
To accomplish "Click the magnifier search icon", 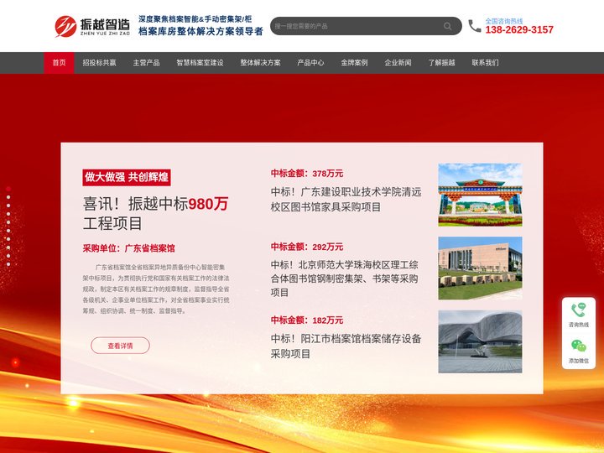I will coord(447,26).
